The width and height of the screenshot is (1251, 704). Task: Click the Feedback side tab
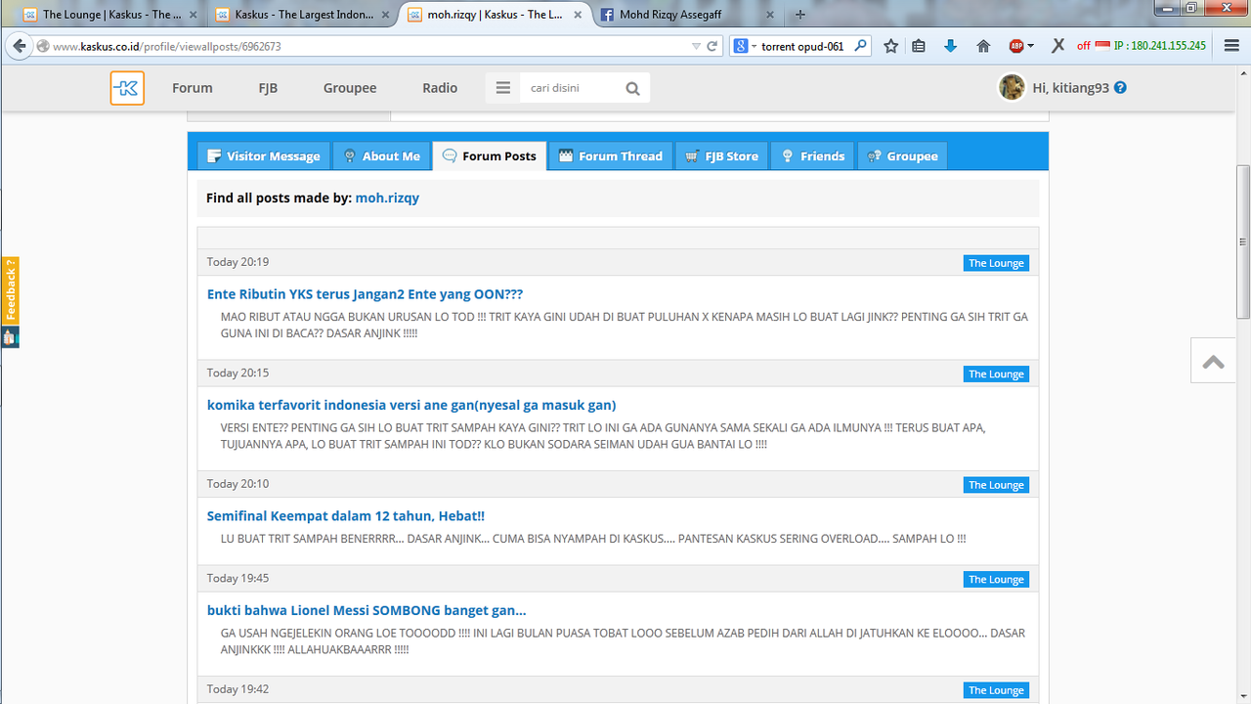(10, 290)
